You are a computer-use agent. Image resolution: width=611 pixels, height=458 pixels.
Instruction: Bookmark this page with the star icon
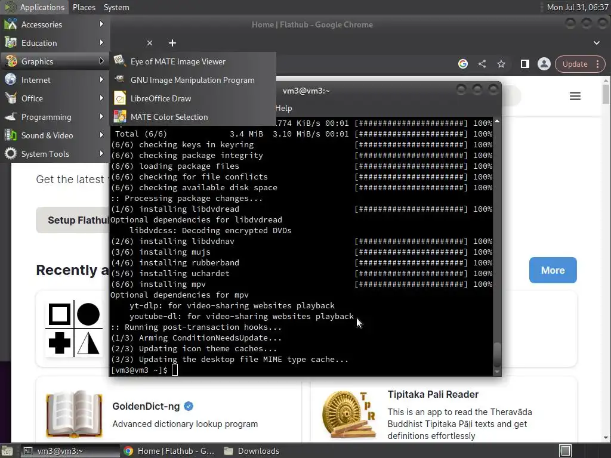coord(501,64)
